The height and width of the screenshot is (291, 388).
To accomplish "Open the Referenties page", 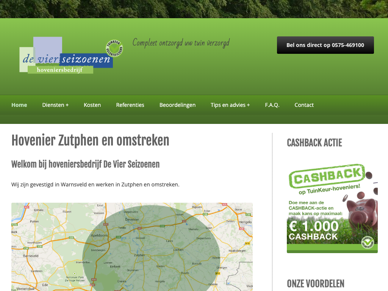I will click(x=130, y=105).
